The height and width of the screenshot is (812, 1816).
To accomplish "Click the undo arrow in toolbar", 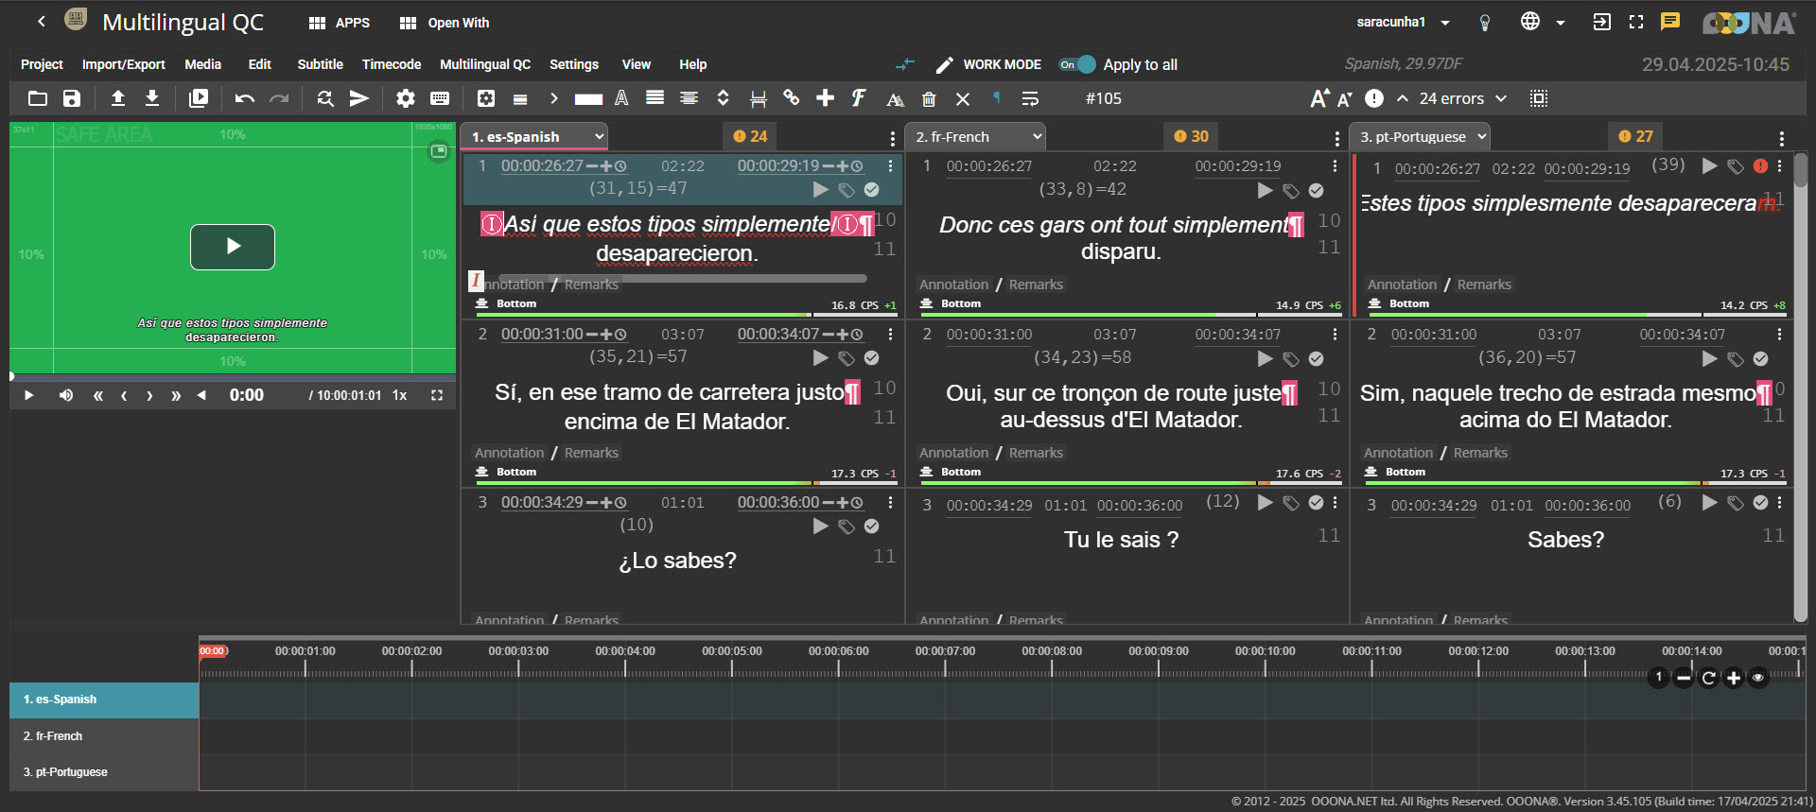I will [245, 98].
